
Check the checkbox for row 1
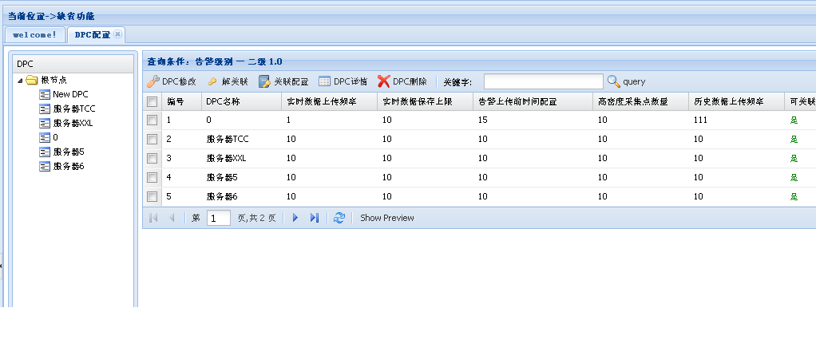click(152, 120)
